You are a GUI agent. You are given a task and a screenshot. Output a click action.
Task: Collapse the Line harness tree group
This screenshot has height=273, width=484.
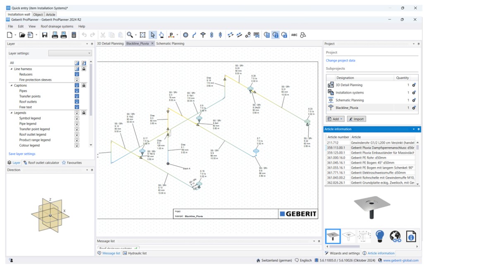point(12,69)
